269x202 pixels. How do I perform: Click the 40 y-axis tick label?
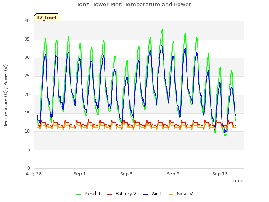27,21
